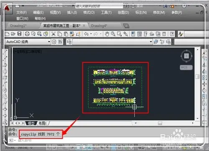209x151 pixels.
Task: Close the 某超市建筑施工图 - 副本 tab
Action: 84,26
